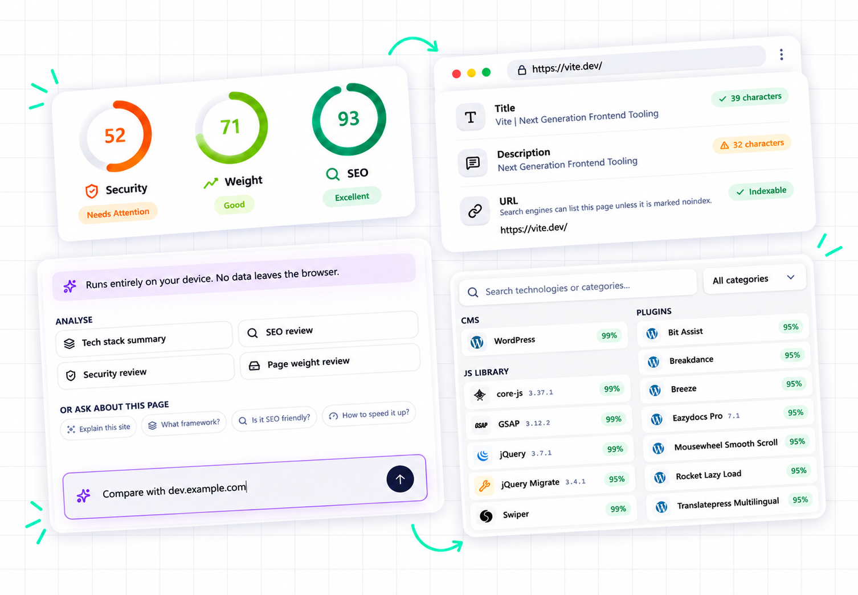Click the SEO score ring showing 93
This screenshot has width=858, height=595.
tap(349, 119)
